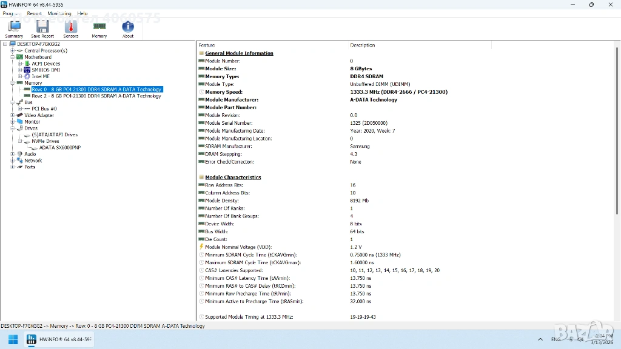Collapse the Motherboard tree node

click(12, 57)
